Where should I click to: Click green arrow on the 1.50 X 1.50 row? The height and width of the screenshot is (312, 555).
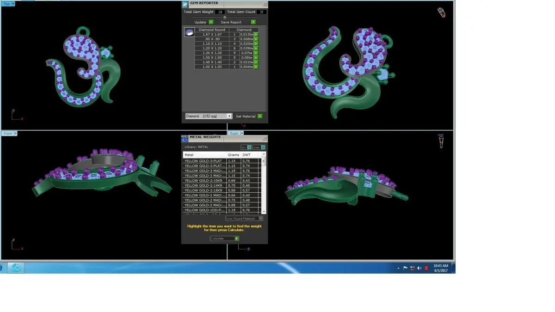pyautogui.click(x=256, y=58)
